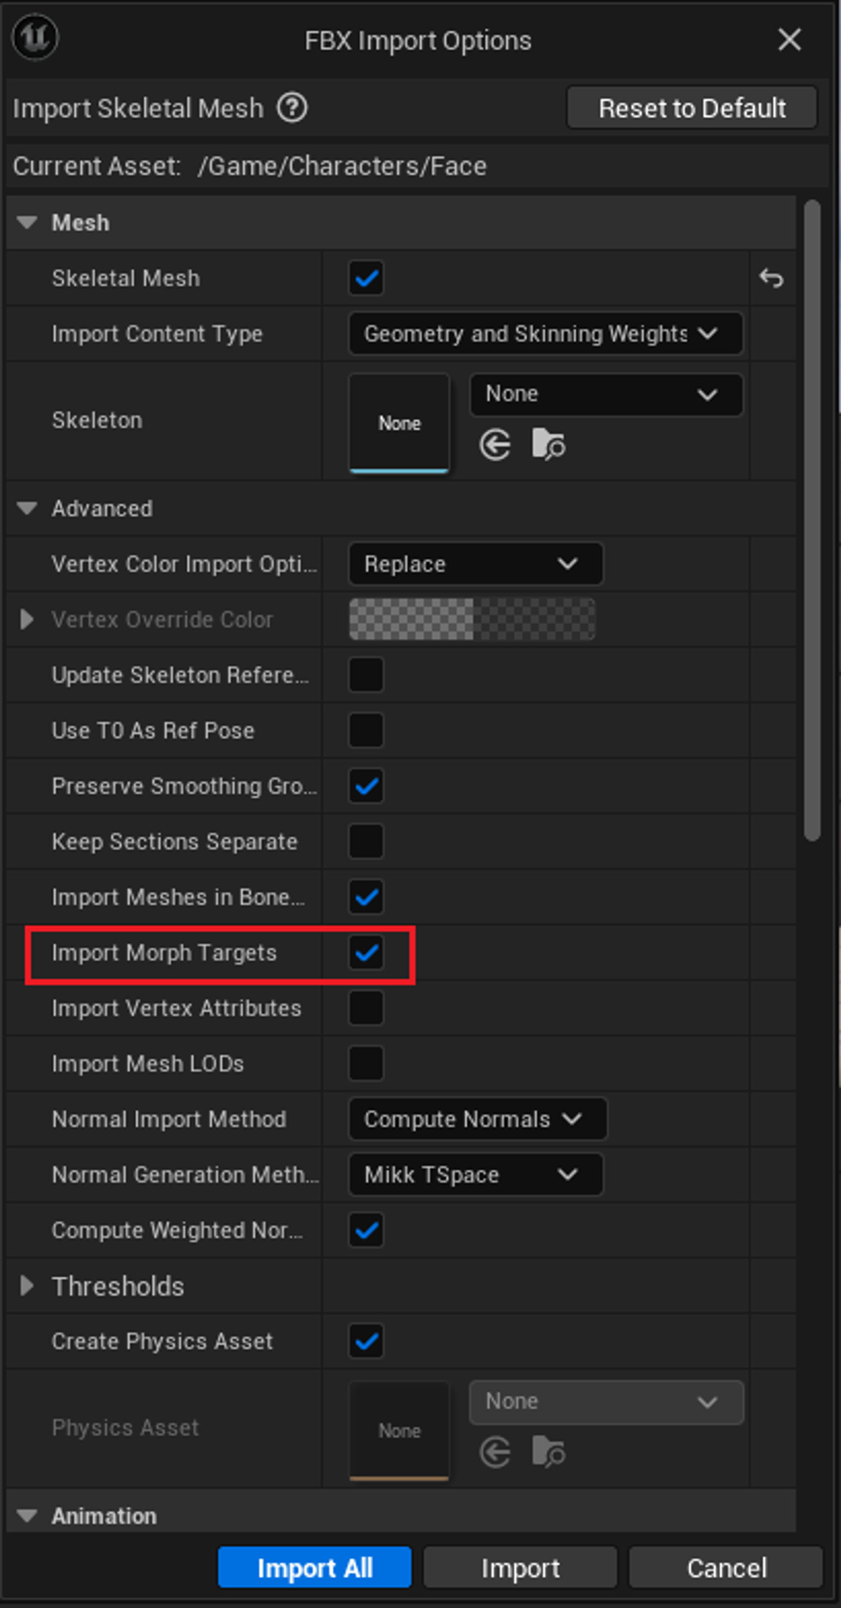The height and width of the screenshot is (1608, 841).
Task: Click the Vertex Override Color swatch
Action: tap(471, 619)
